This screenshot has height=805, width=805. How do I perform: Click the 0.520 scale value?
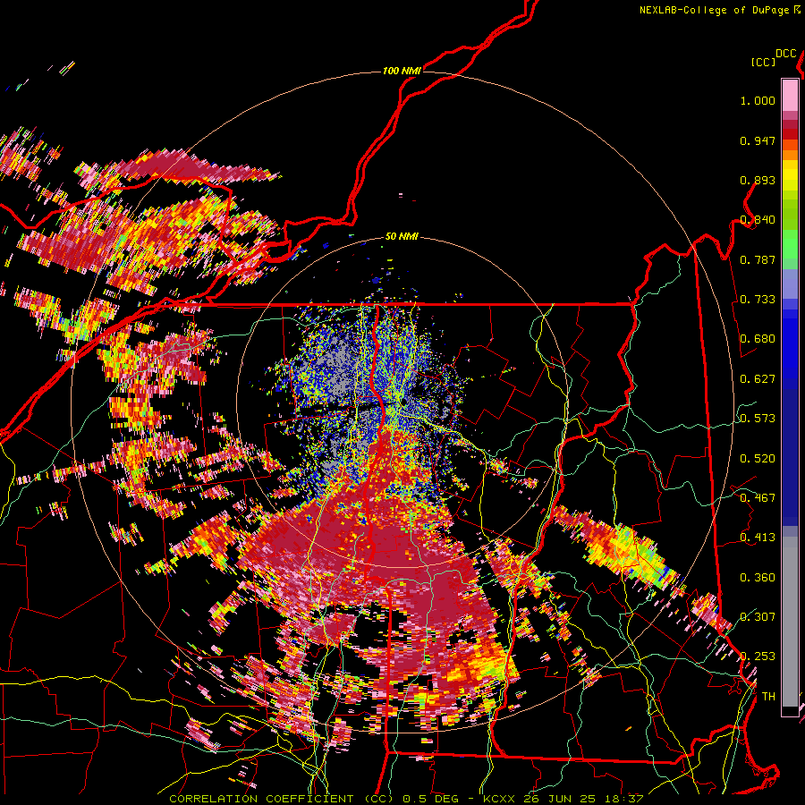[758, 459]
